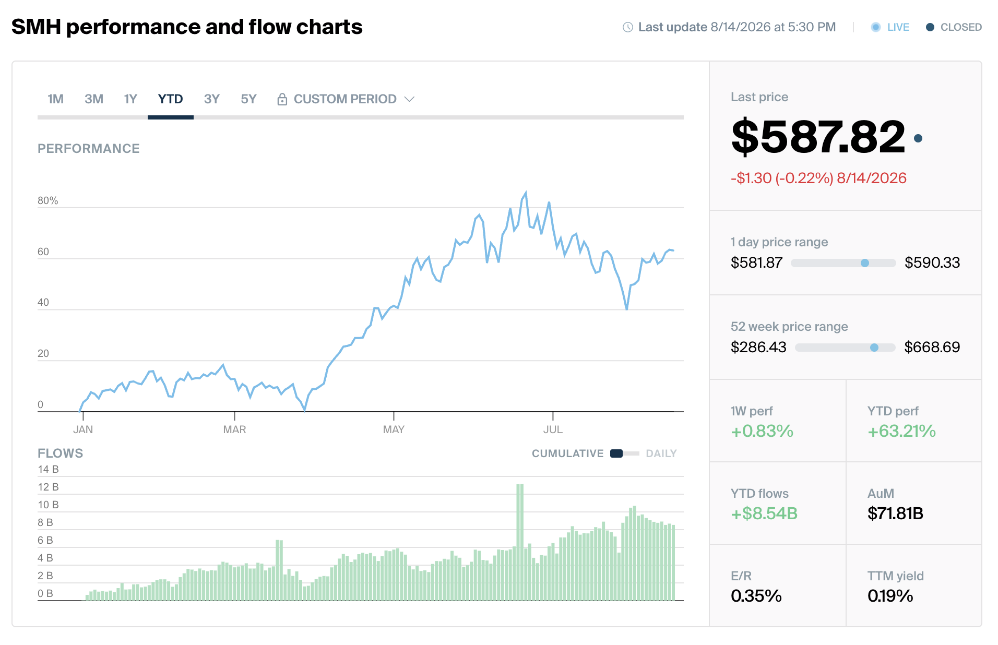The width and height of the screenshot is (998, 645).
Task: Select the YTD period tab
Action: [x=170, y=99]
